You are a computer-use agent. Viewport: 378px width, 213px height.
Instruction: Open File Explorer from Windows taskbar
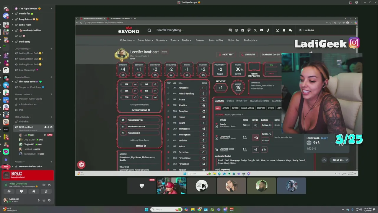(193, 209)
